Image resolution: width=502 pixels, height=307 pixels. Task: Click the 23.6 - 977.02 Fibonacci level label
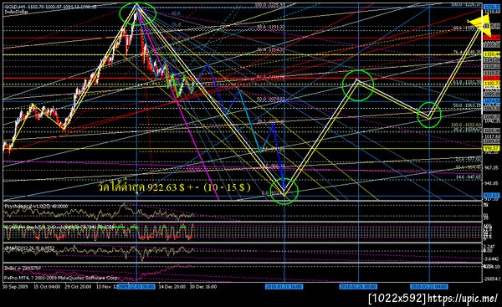[x=469, y=159]
